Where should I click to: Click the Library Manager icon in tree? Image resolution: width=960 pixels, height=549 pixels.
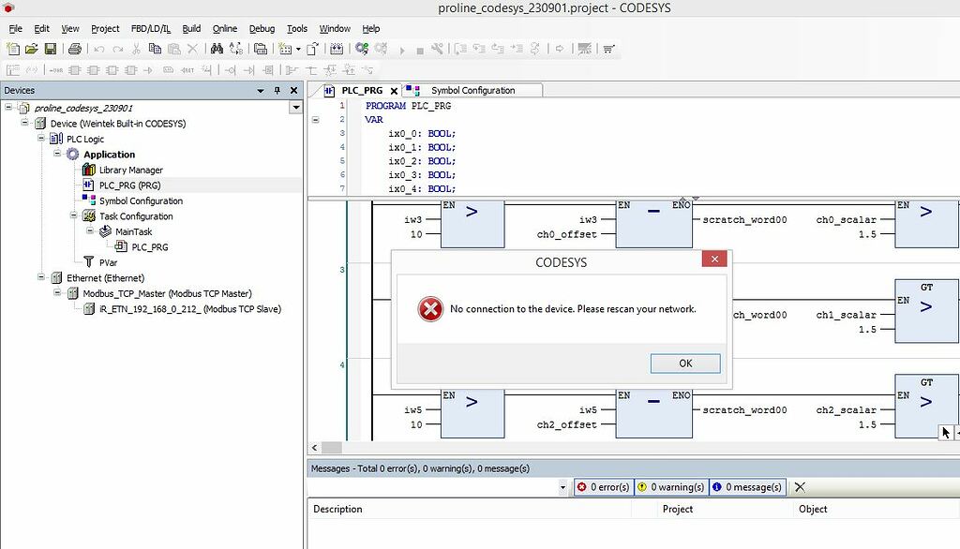tap(89, 170)
